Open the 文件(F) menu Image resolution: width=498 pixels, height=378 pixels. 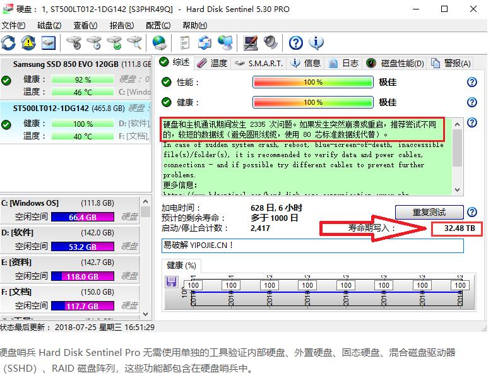(x=13, y=25)
